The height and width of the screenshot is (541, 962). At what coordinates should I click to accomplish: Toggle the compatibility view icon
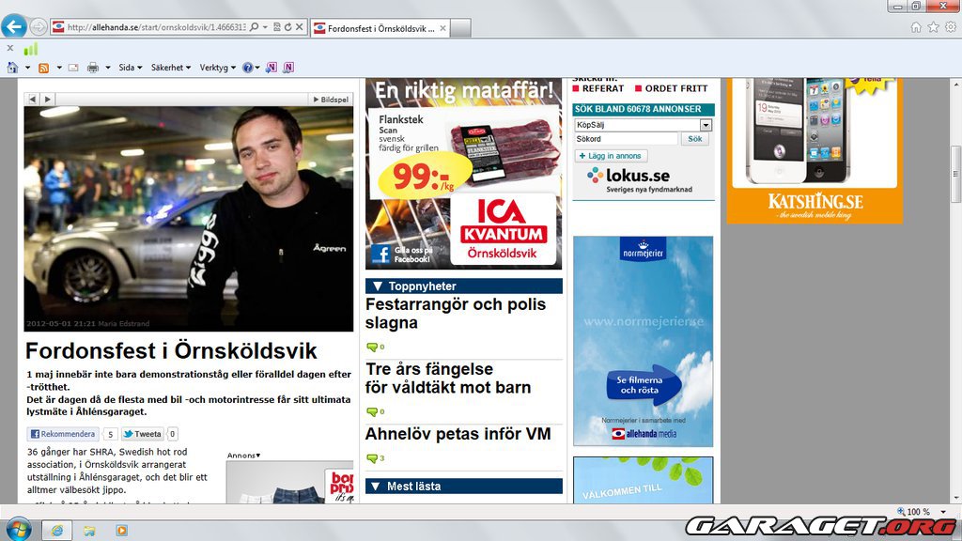point(277,27)
